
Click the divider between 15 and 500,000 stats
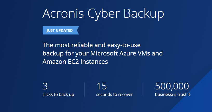click(x=143, y=89)
